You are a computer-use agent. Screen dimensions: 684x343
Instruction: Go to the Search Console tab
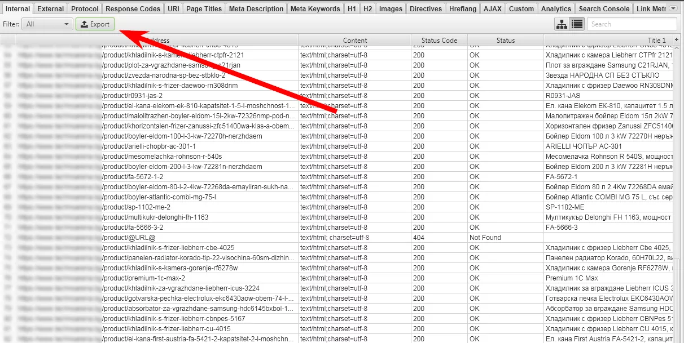click(604, 8)
